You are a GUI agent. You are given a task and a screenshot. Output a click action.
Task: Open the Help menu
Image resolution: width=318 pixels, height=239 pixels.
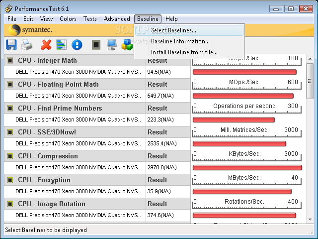[x=171, y=19]
